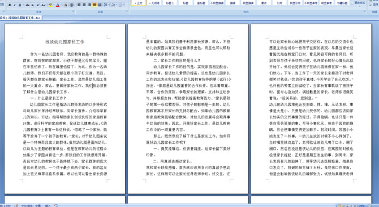
Task: Toggle bold formatting in the ribbon
Action: (10, 5)
